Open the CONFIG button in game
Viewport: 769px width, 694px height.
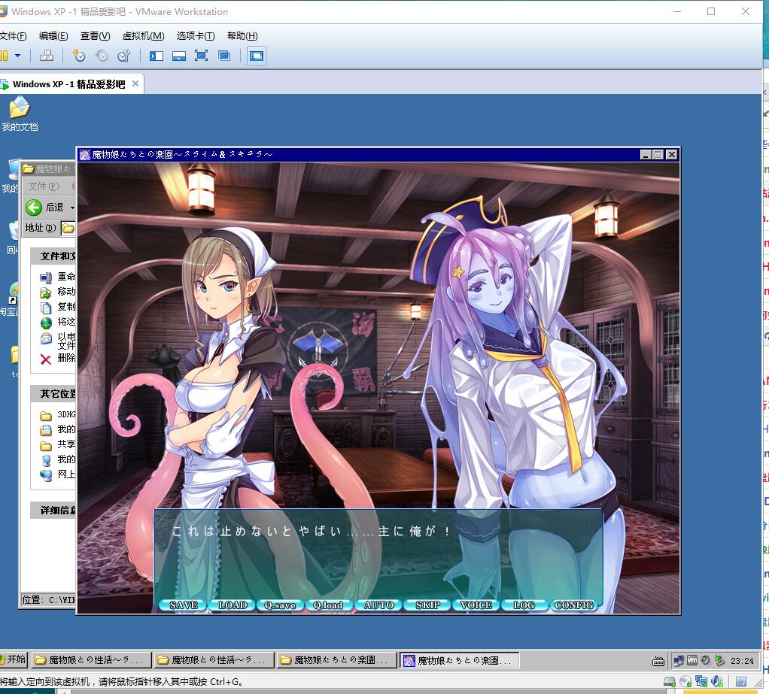[574, 605]
